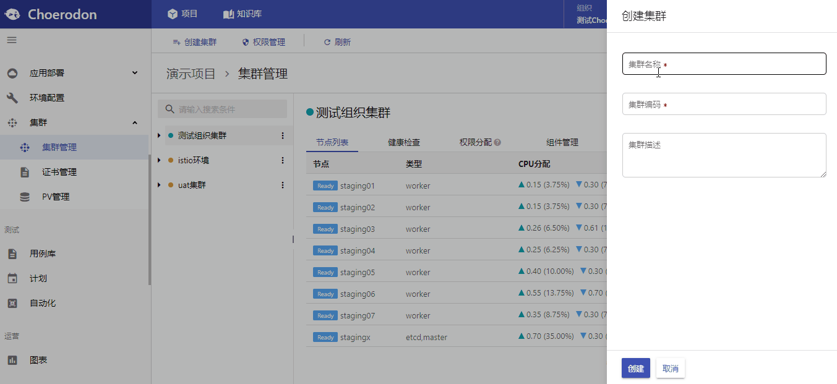
Task: Open the kebab menu for uat集群
Action: pos(283,184)
